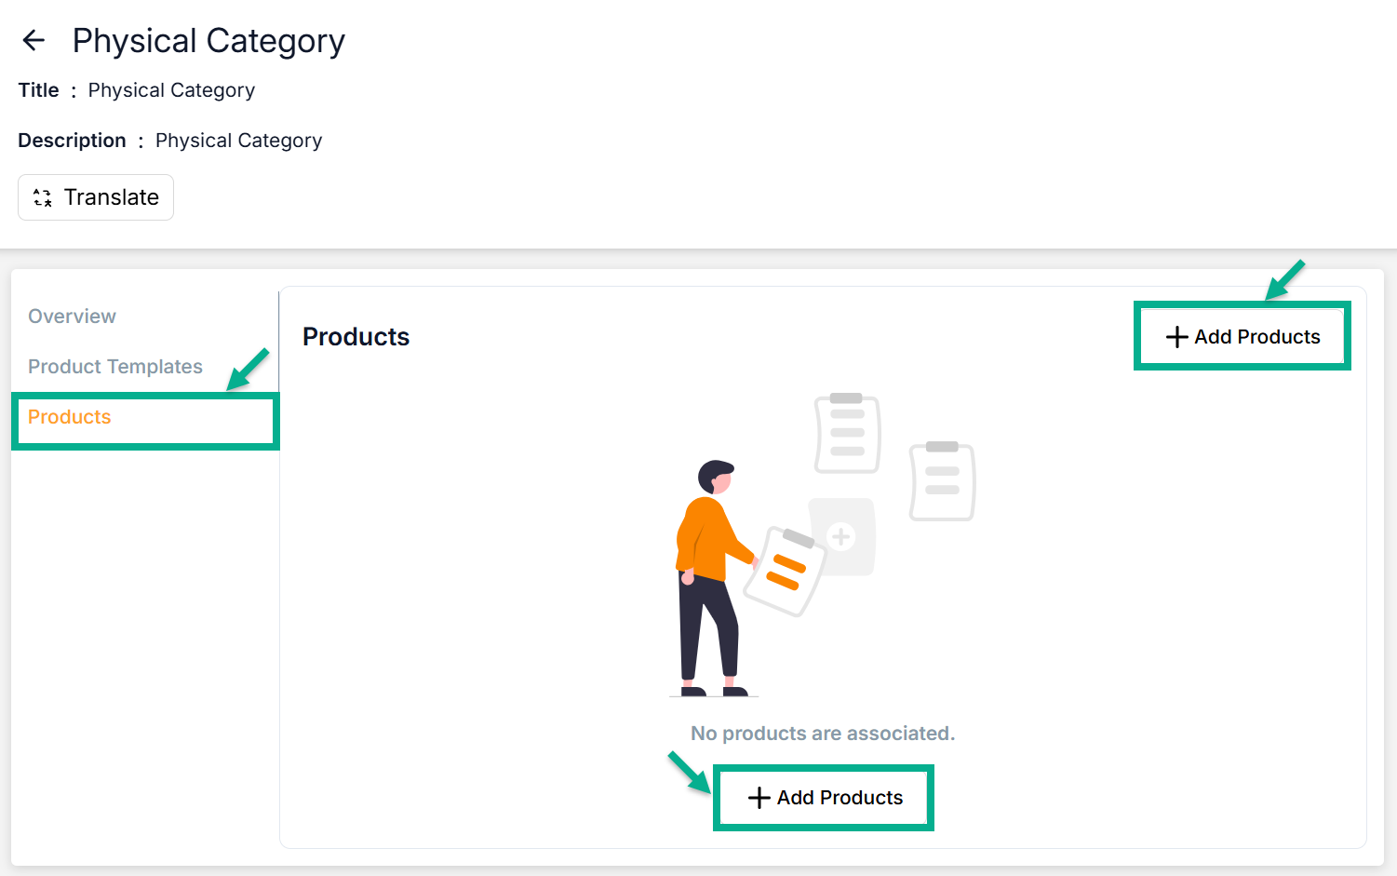Switch to Product Templates tab

pos(115,367)
